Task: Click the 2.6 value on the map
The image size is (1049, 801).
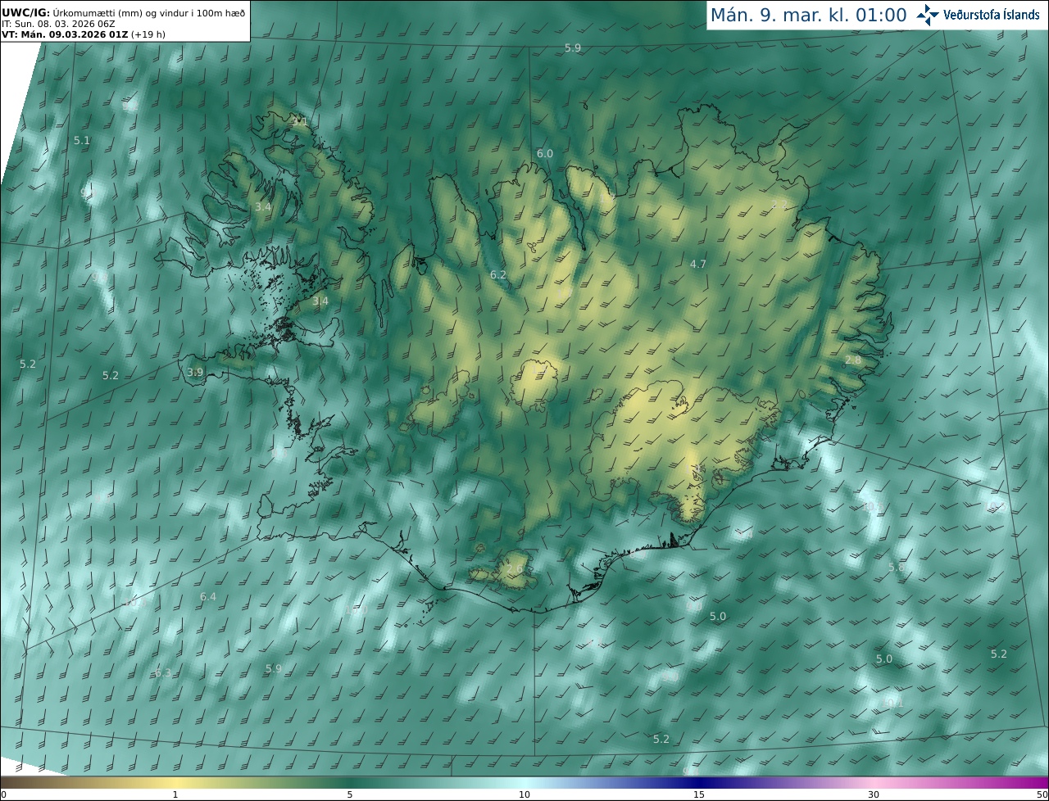Action: (515, 569)
